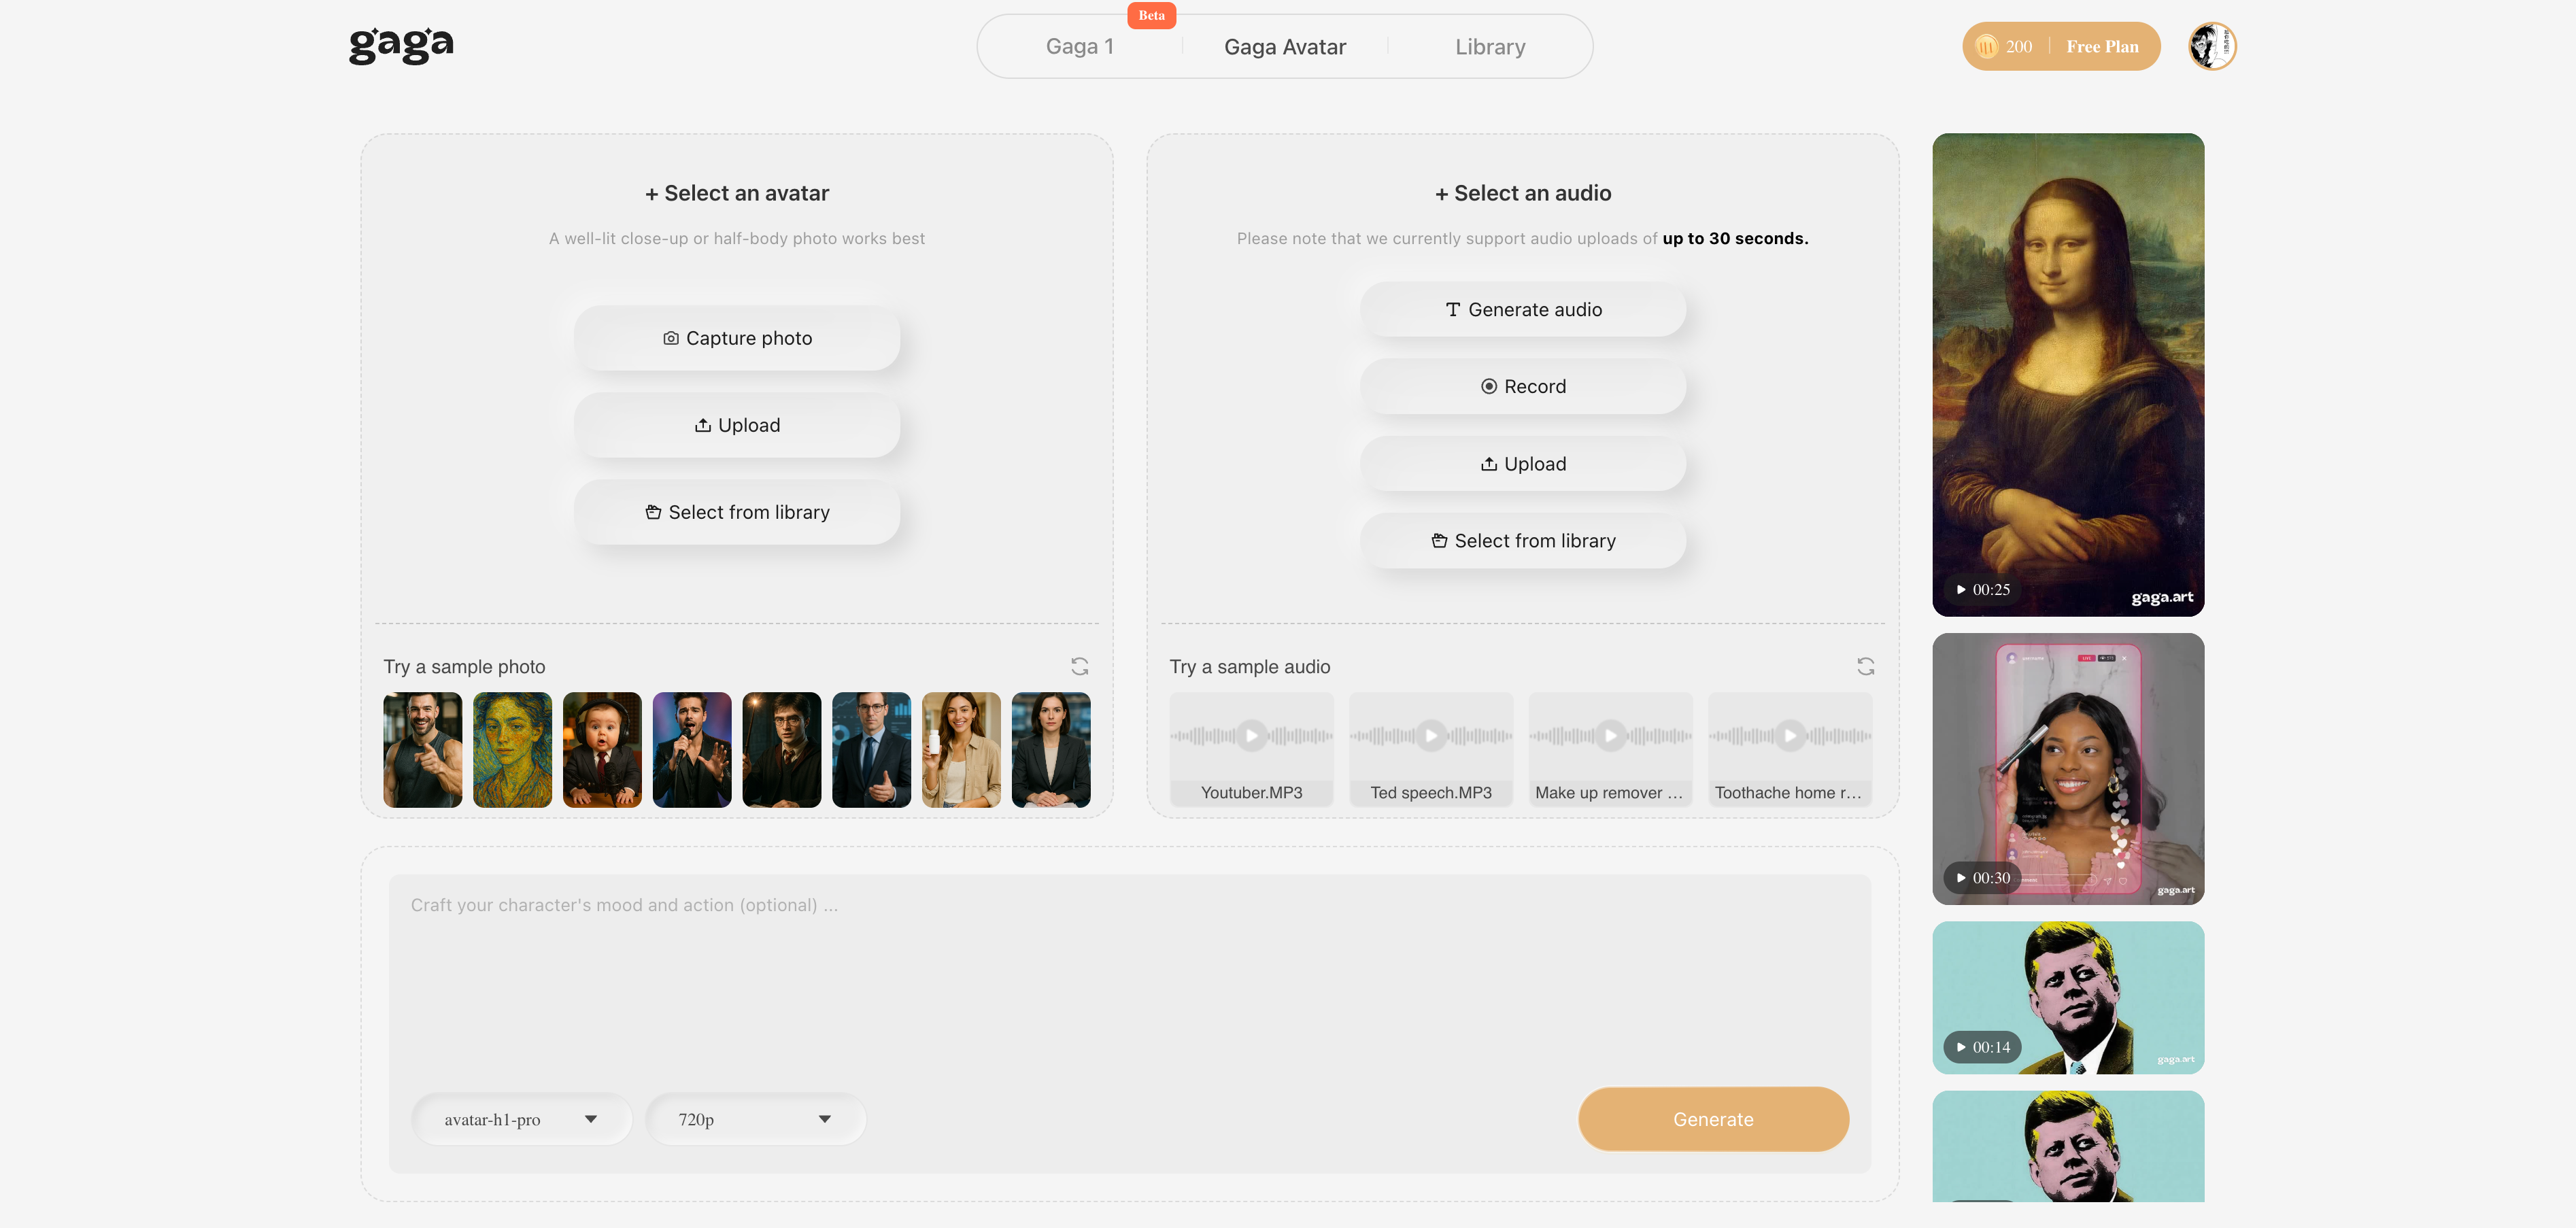The width and height of the screenshot is (2576, 1228).
Task: Select the Harry Potter sample photo
Action: [781, 750]
